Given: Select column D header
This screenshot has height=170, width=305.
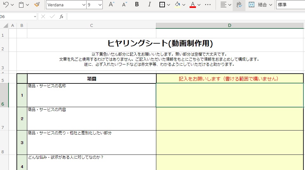Looking at the screenshot, I should 230,25.
